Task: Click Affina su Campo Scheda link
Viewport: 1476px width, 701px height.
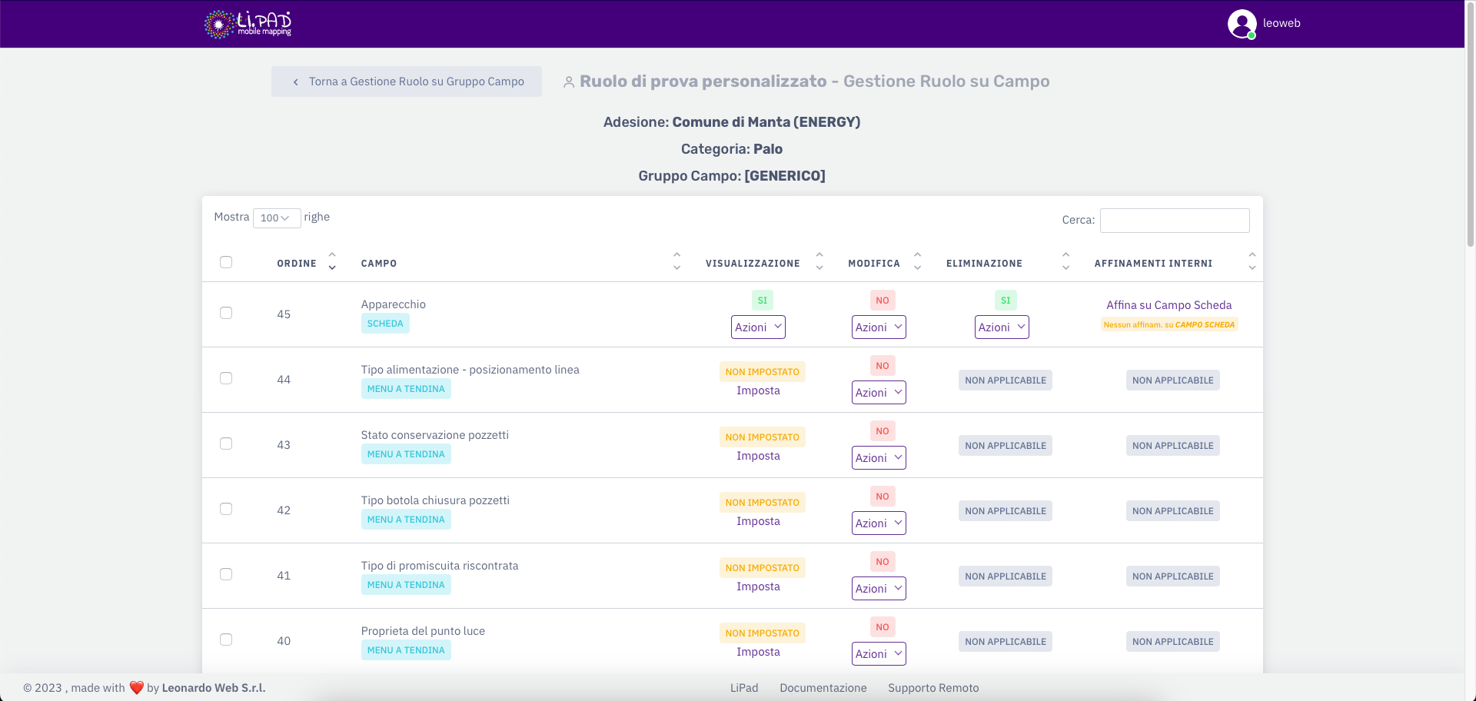Action: [x=1168, y=305]
